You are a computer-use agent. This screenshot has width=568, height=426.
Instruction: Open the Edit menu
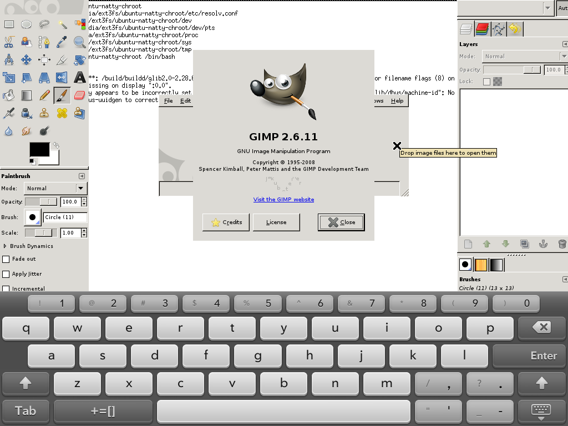tap(185, 101)
